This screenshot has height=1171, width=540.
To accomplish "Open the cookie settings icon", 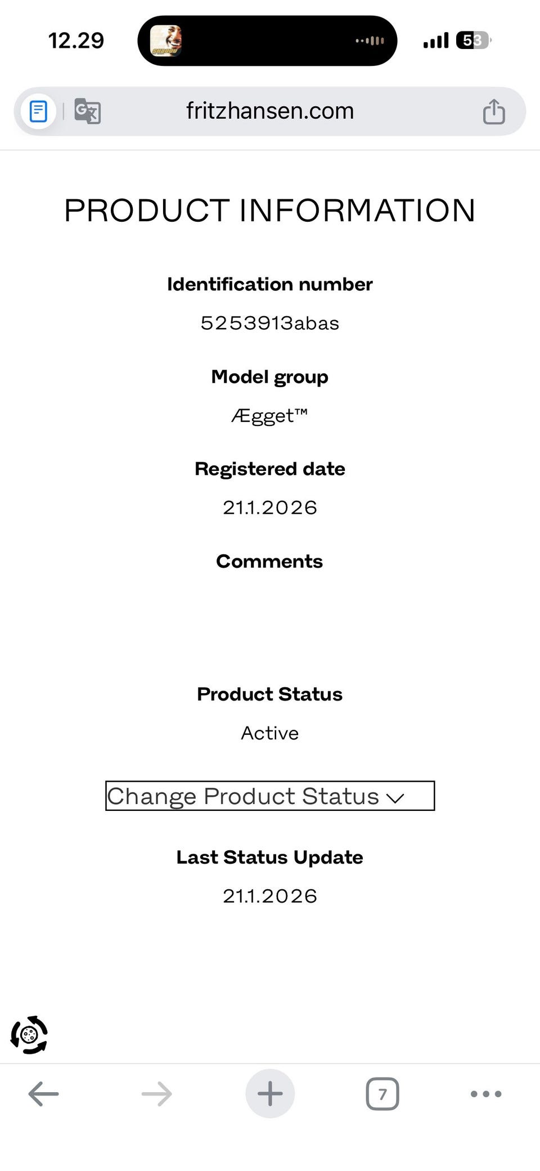I will pos(29,1035).
